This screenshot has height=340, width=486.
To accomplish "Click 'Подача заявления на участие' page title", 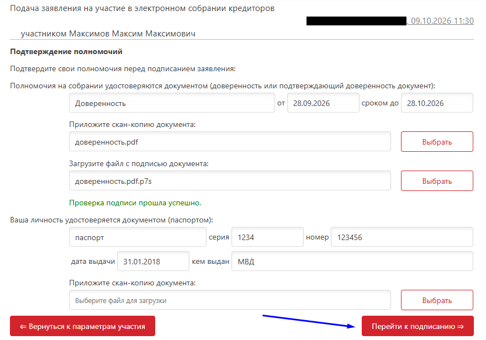I will (x=142, y=8).
